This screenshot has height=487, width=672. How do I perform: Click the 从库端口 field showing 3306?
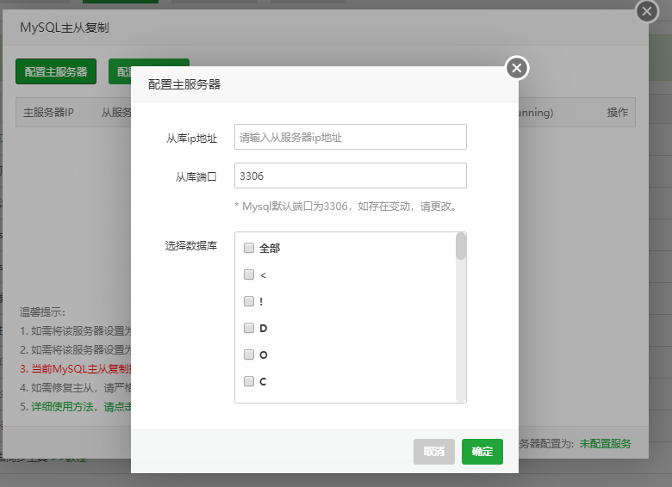point(350,176)
